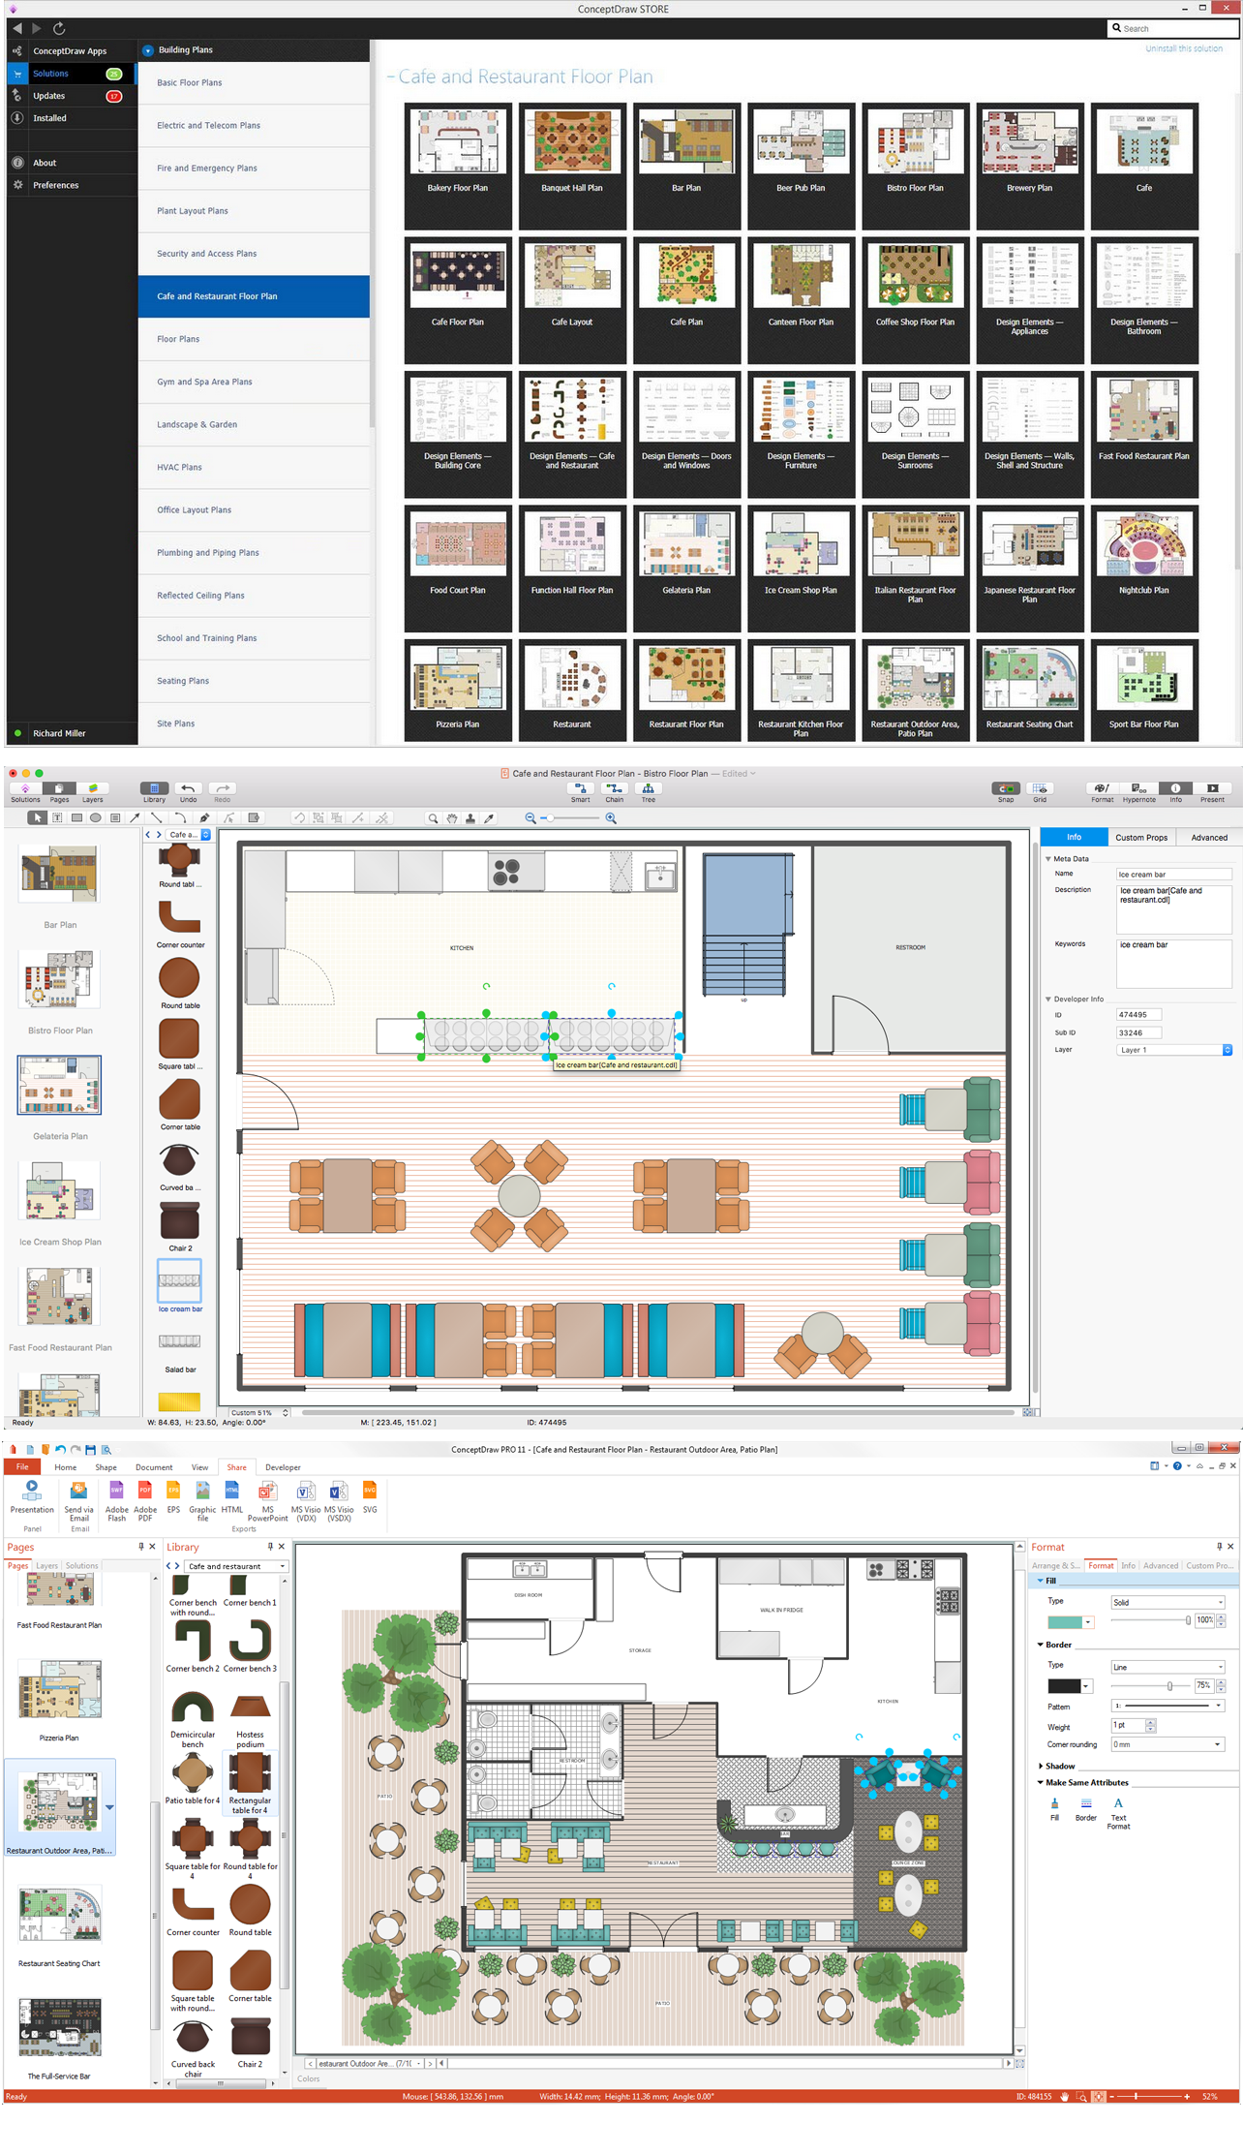The image size is (1243, 2154).
Task: Click the Smart connector icon
Action: point(580,789)
